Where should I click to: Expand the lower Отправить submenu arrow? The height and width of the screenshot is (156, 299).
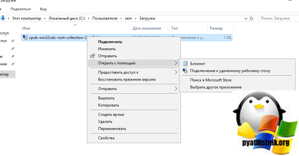click(x=176, y=89)
